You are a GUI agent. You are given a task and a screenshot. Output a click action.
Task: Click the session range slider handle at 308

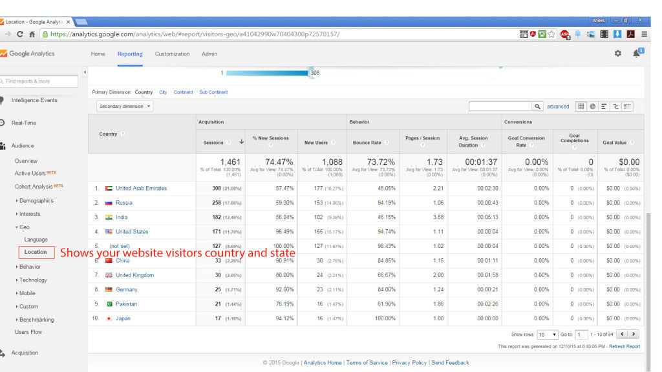(310, 73)
